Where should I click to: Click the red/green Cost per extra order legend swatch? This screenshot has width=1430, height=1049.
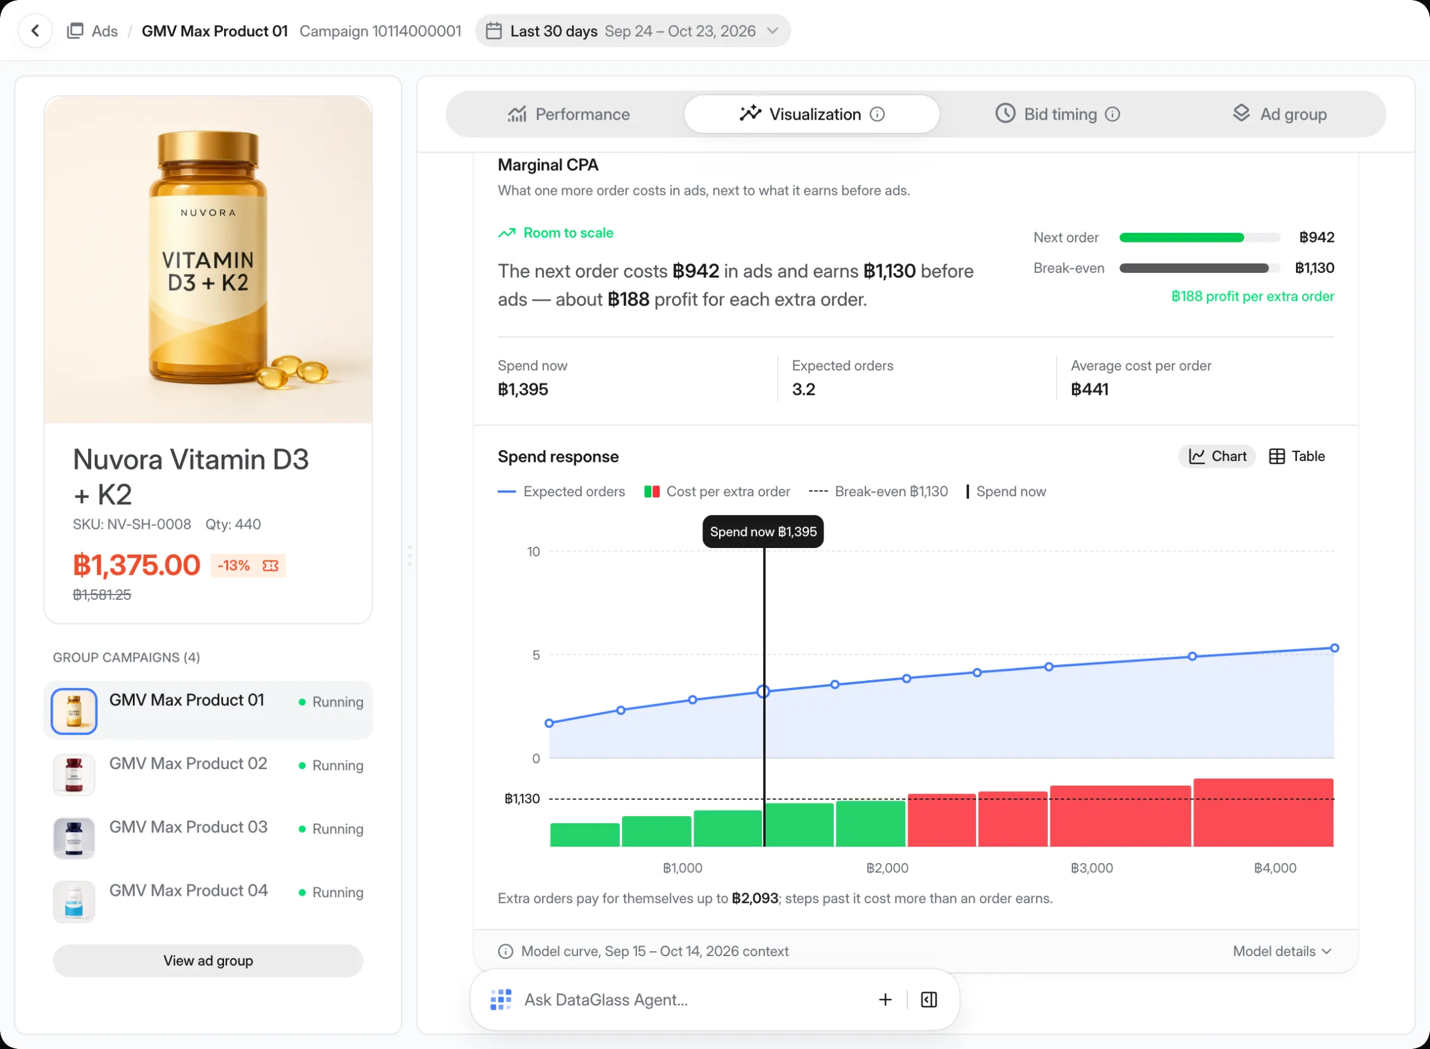[x=651, y=491]
